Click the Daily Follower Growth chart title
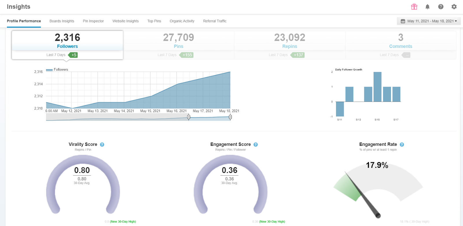The height and width of the screenshot is (226, 463). [x=349, y=70]
